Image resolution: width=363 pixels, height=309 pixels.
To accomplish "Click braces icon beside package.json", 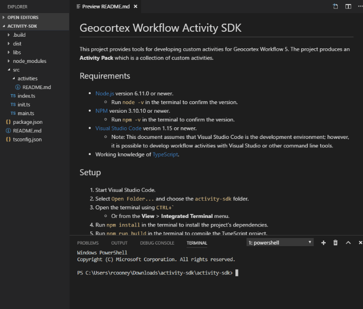I will 9,122.
